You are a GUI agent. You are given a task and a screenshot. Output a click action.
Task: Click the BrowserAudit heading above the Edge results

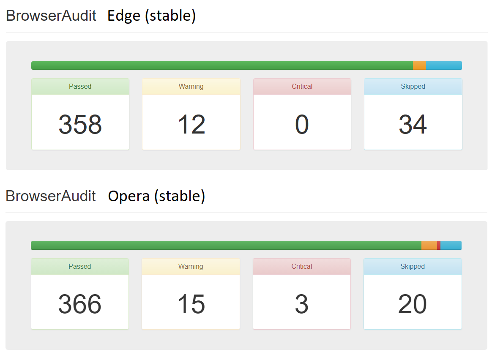(x=51, y=16)
